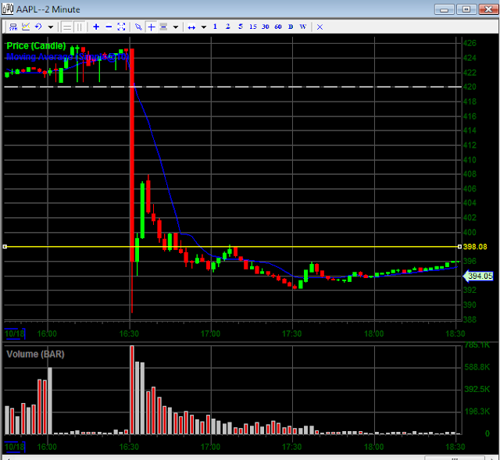The image size is (500, 460).
Task: Switch chart to 1 minute interval
Action: 216,27
